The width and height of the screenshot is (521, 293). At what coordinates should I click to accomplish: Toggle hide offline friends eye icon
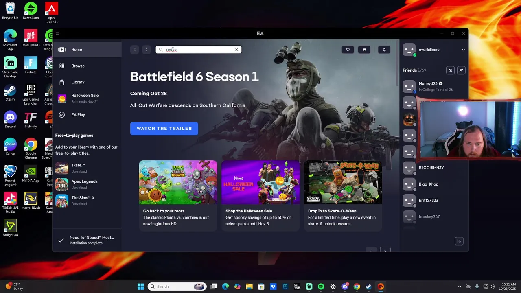click(450, 70)
